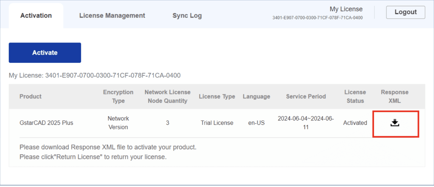Click the My License header label
This screenshot has height=187, width=434.
[346, 9]
